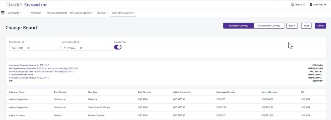Click the Alpine Ski House customer cell
The image size is (331, 120).
tap(17, 115)
